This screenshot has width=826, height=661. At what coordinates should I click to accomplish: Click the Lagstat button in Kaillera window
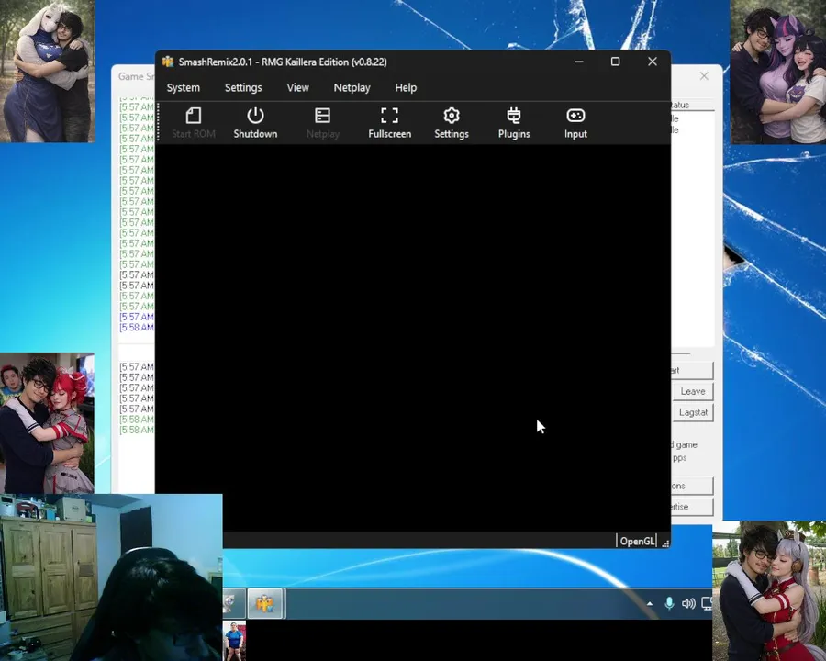click(x=692, y=412)
